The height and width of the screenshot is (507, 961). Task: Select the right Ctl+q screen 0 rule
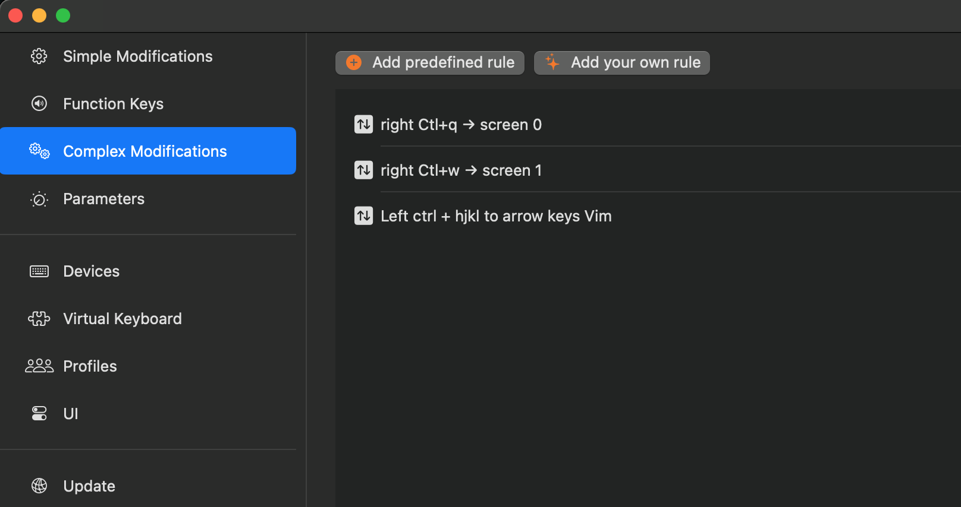point(461,125)
